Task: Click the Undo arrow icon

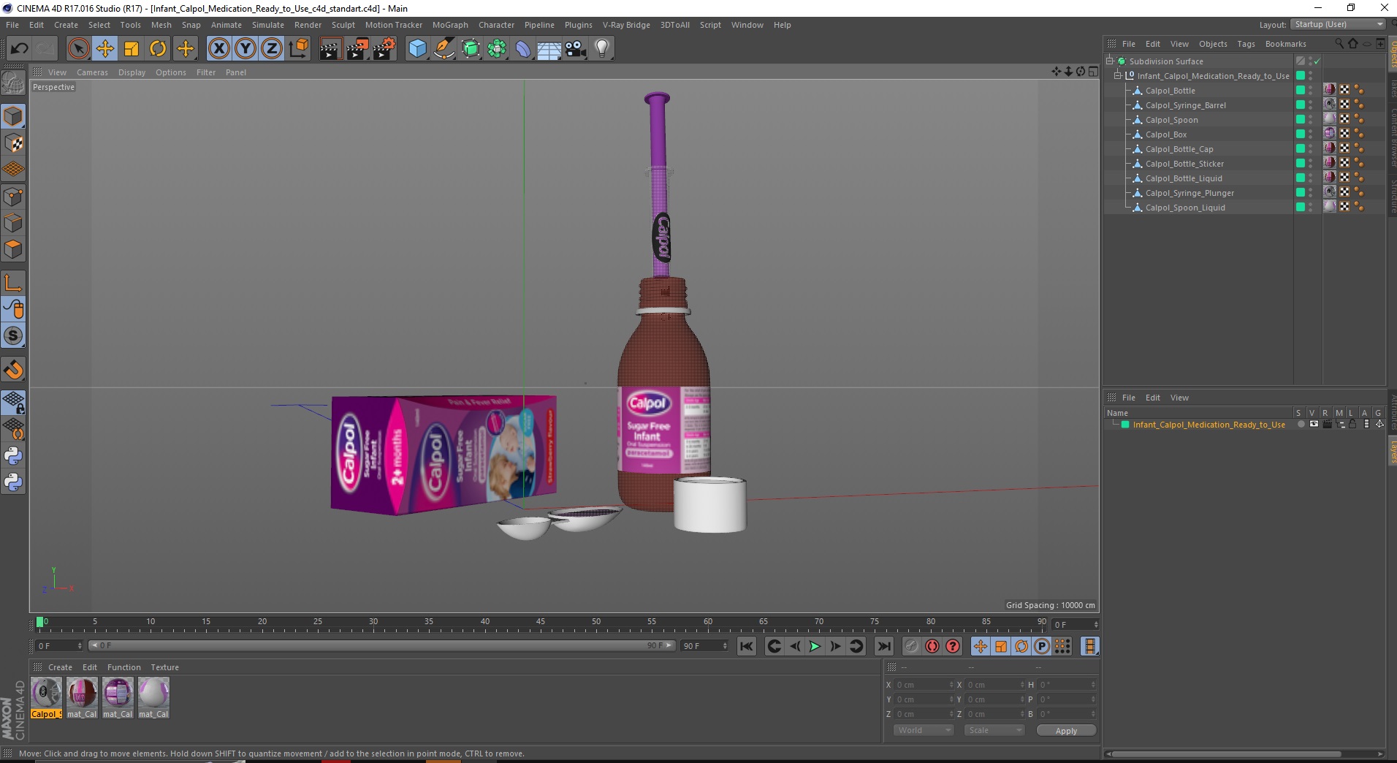Action: pos(19,49)
